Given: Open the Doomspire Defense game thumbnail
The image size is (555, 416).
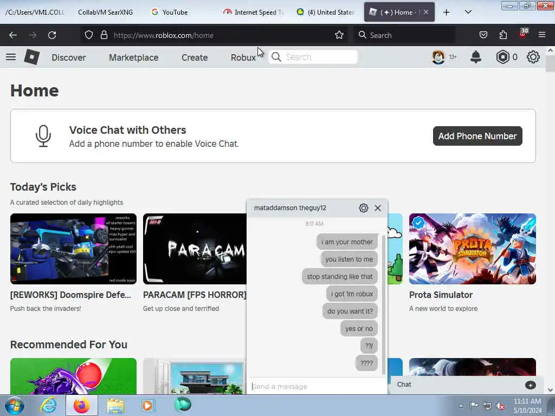Looking at the screenshot, I should [73, 249].
